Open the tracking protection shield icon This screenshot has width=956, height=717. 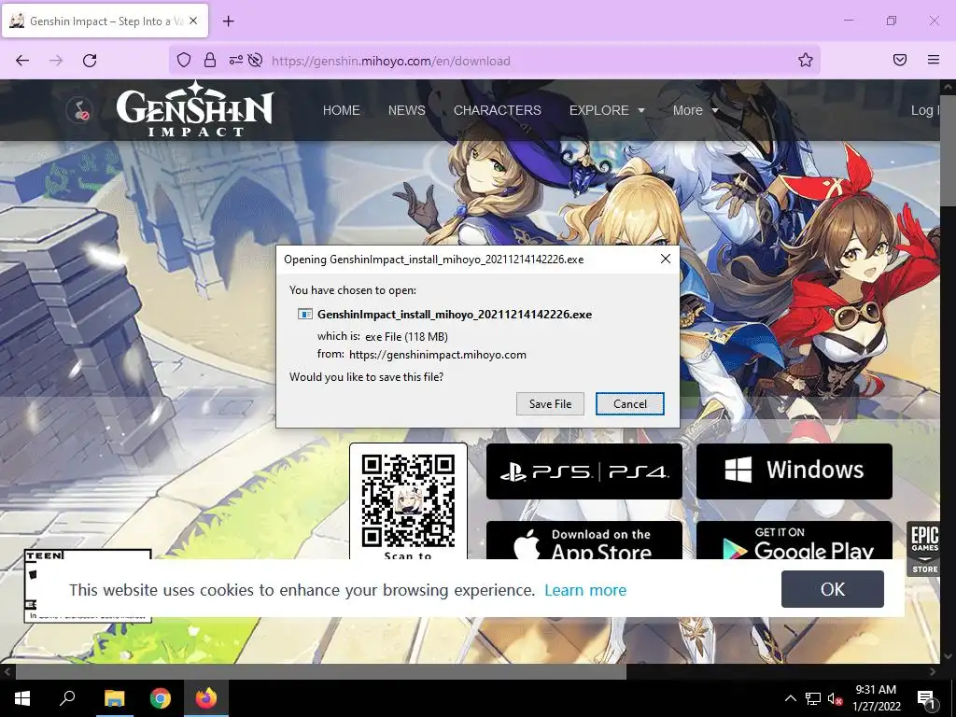pyautogui.click(x=184, y=60)
